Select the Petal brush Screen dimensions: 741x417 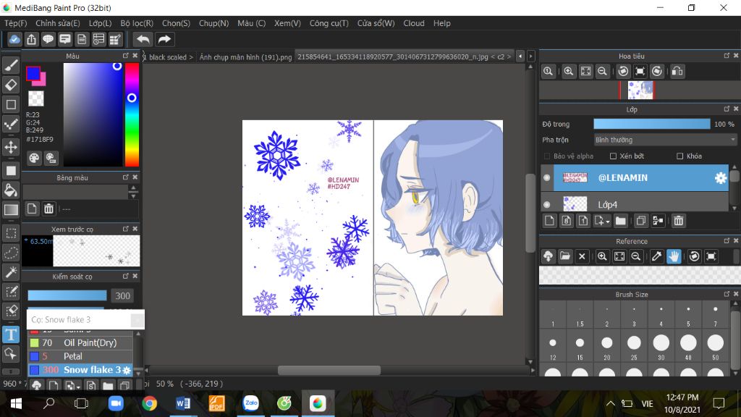80,356
